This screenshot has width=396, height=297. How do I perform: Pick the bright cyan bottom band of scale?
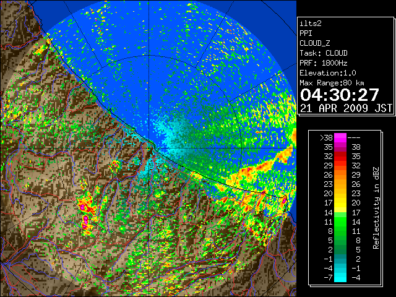[340, 278]
